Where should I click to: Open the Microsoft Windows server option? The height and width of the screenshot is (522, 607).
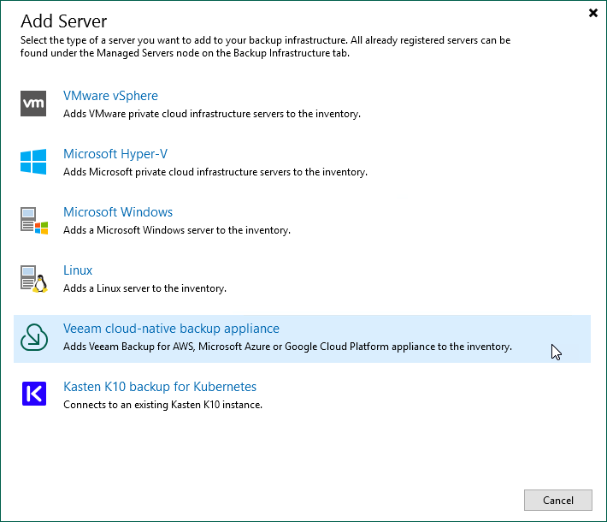pyautogui.click(x=118, y=212)
